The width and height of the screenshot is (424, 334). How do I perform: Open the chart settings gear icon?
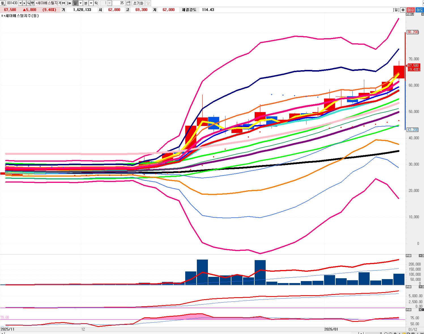403,10
